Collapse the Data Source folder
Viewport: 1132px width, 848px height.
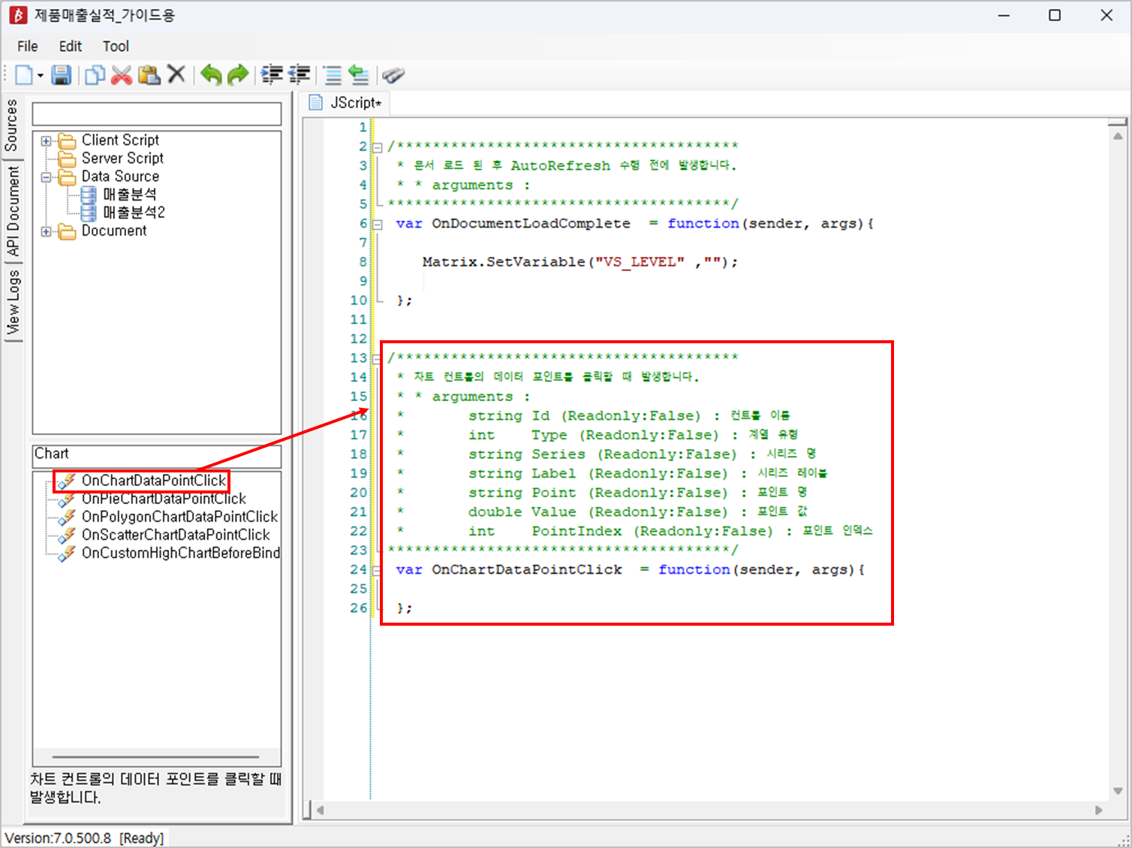click(x=47, y=177)
